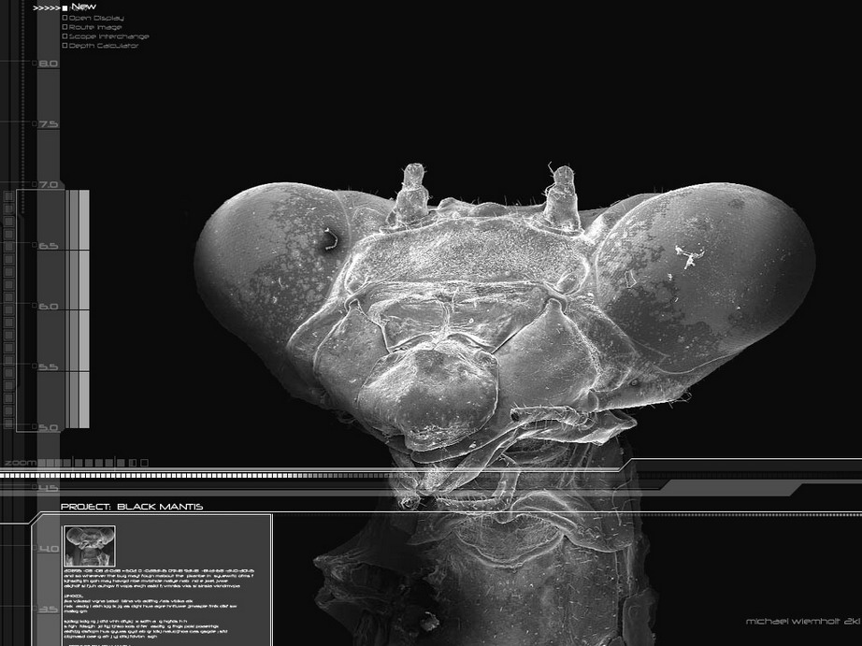This screenshot has height=646, width=862.
Task: Toggle the Route Image checkbox
Action: pyautogui.click(x=65, y=27)
